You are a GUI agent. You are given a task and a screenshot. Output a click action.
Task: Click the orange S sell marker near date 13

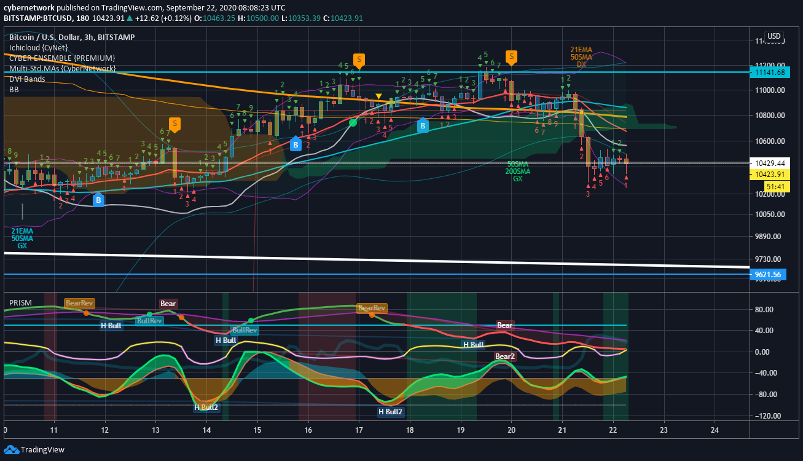point(174,125)
